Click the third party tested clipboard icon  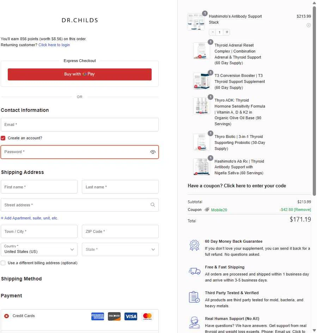tap(194, 297)
